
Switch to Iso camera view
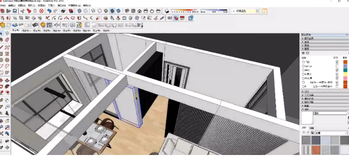tap(127, 11)
